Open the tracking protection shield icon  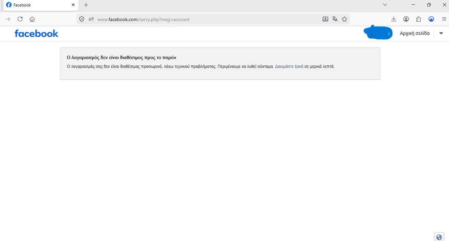[82, 19]
